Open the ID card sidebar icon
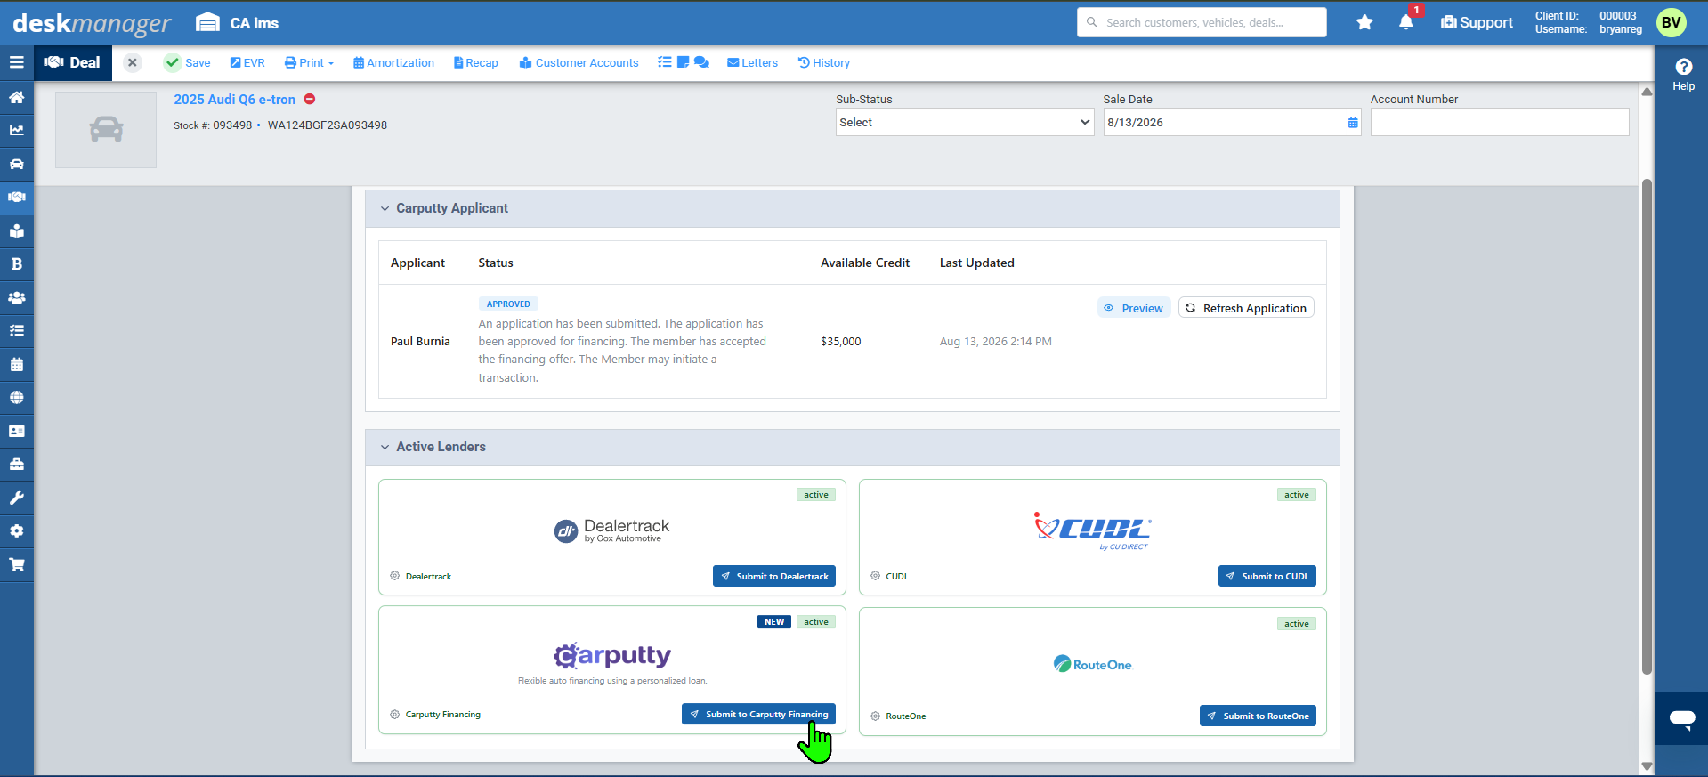The width and height of the screenshot is (1708, 777). pyautogui.click(x=16, y=431)
